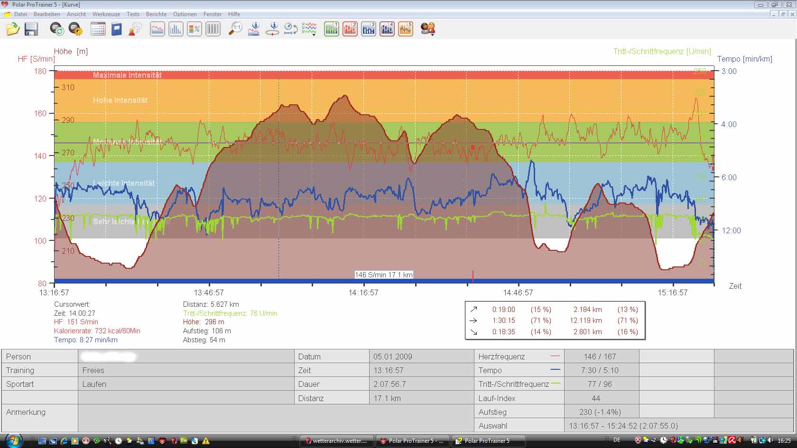Open the blue training diary book icon

(117, 29)
